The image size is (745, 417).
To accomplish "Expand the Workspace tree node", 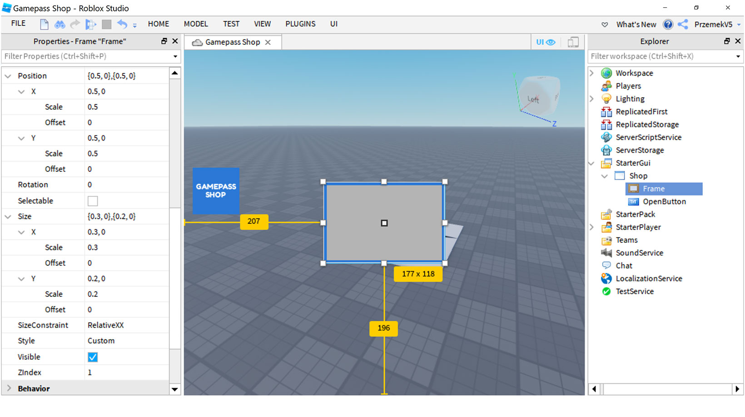I will click(592, 73).
